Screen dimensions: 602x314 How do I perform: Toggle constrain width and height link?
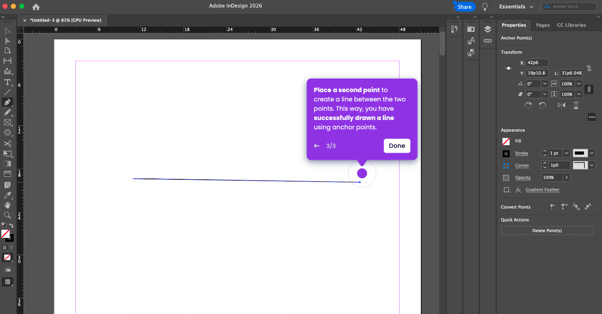(589, 69)
